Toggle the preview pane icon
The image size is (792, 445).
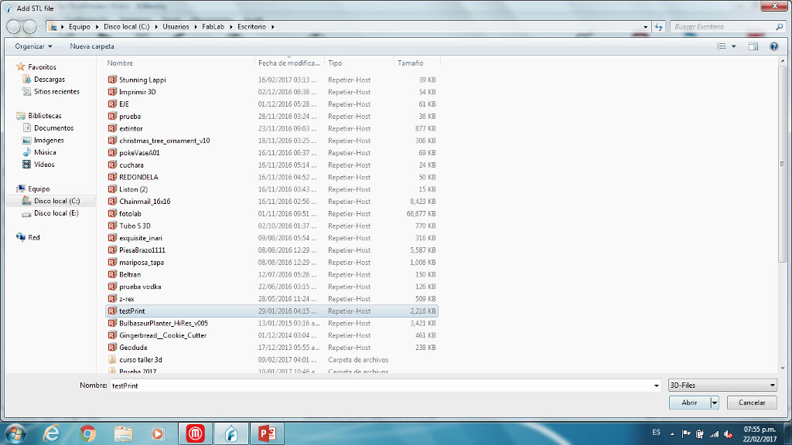pyautogui.click(x=753, y=46)
